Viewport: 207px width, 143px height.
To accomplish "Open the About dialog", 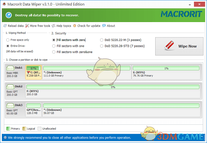I will click(109, 26).
